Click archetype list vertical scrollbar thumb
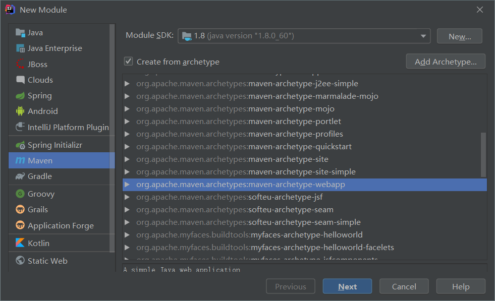 pos(483,155)
